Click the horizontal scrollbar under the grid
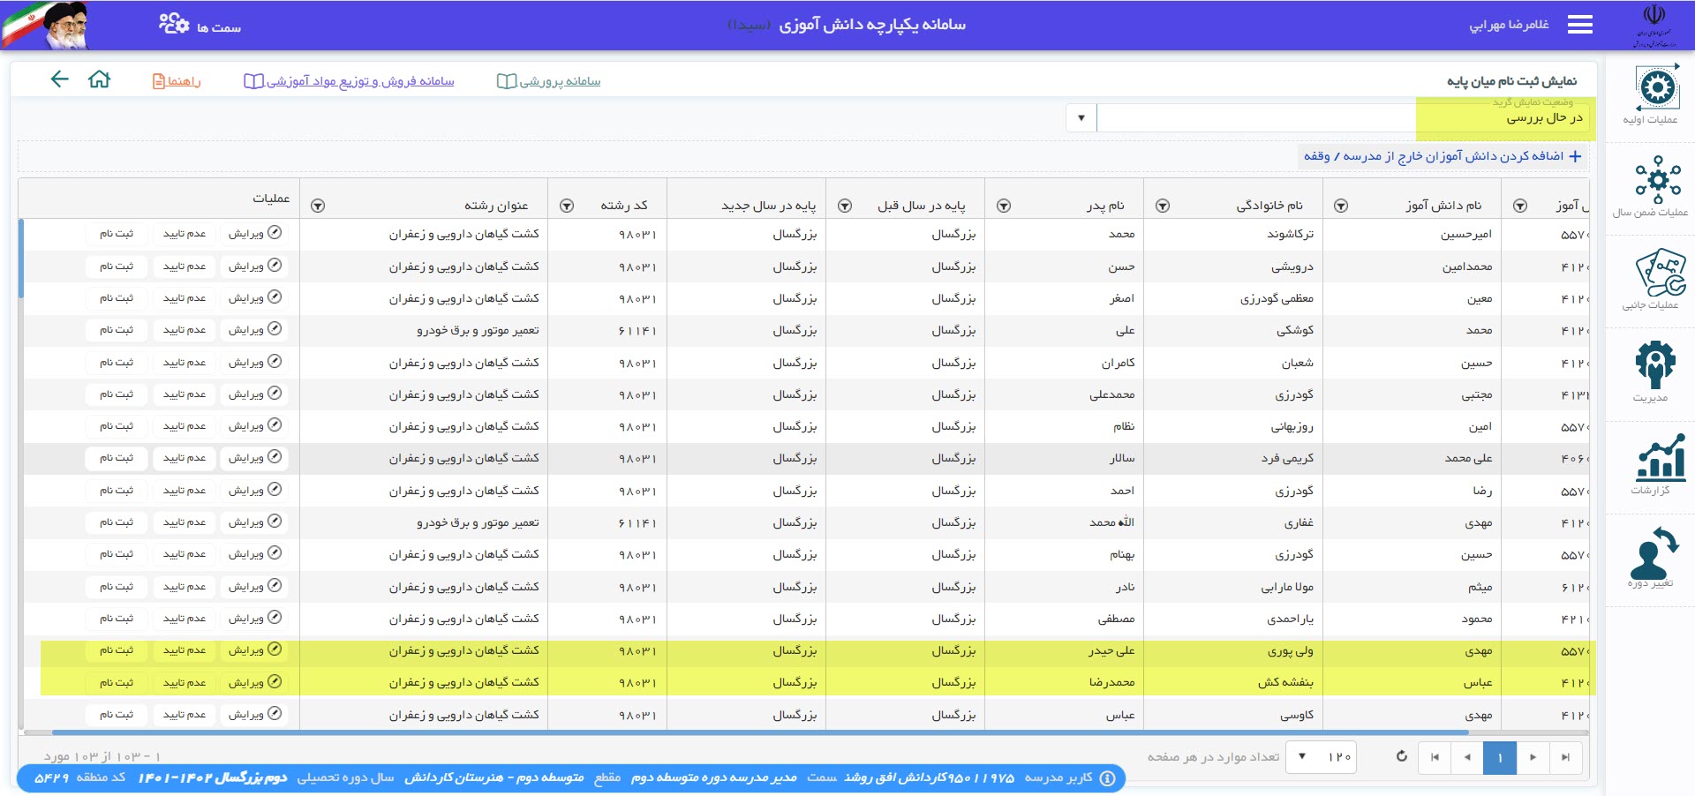Screen dimensions: 1695x796 coord(759,732)
